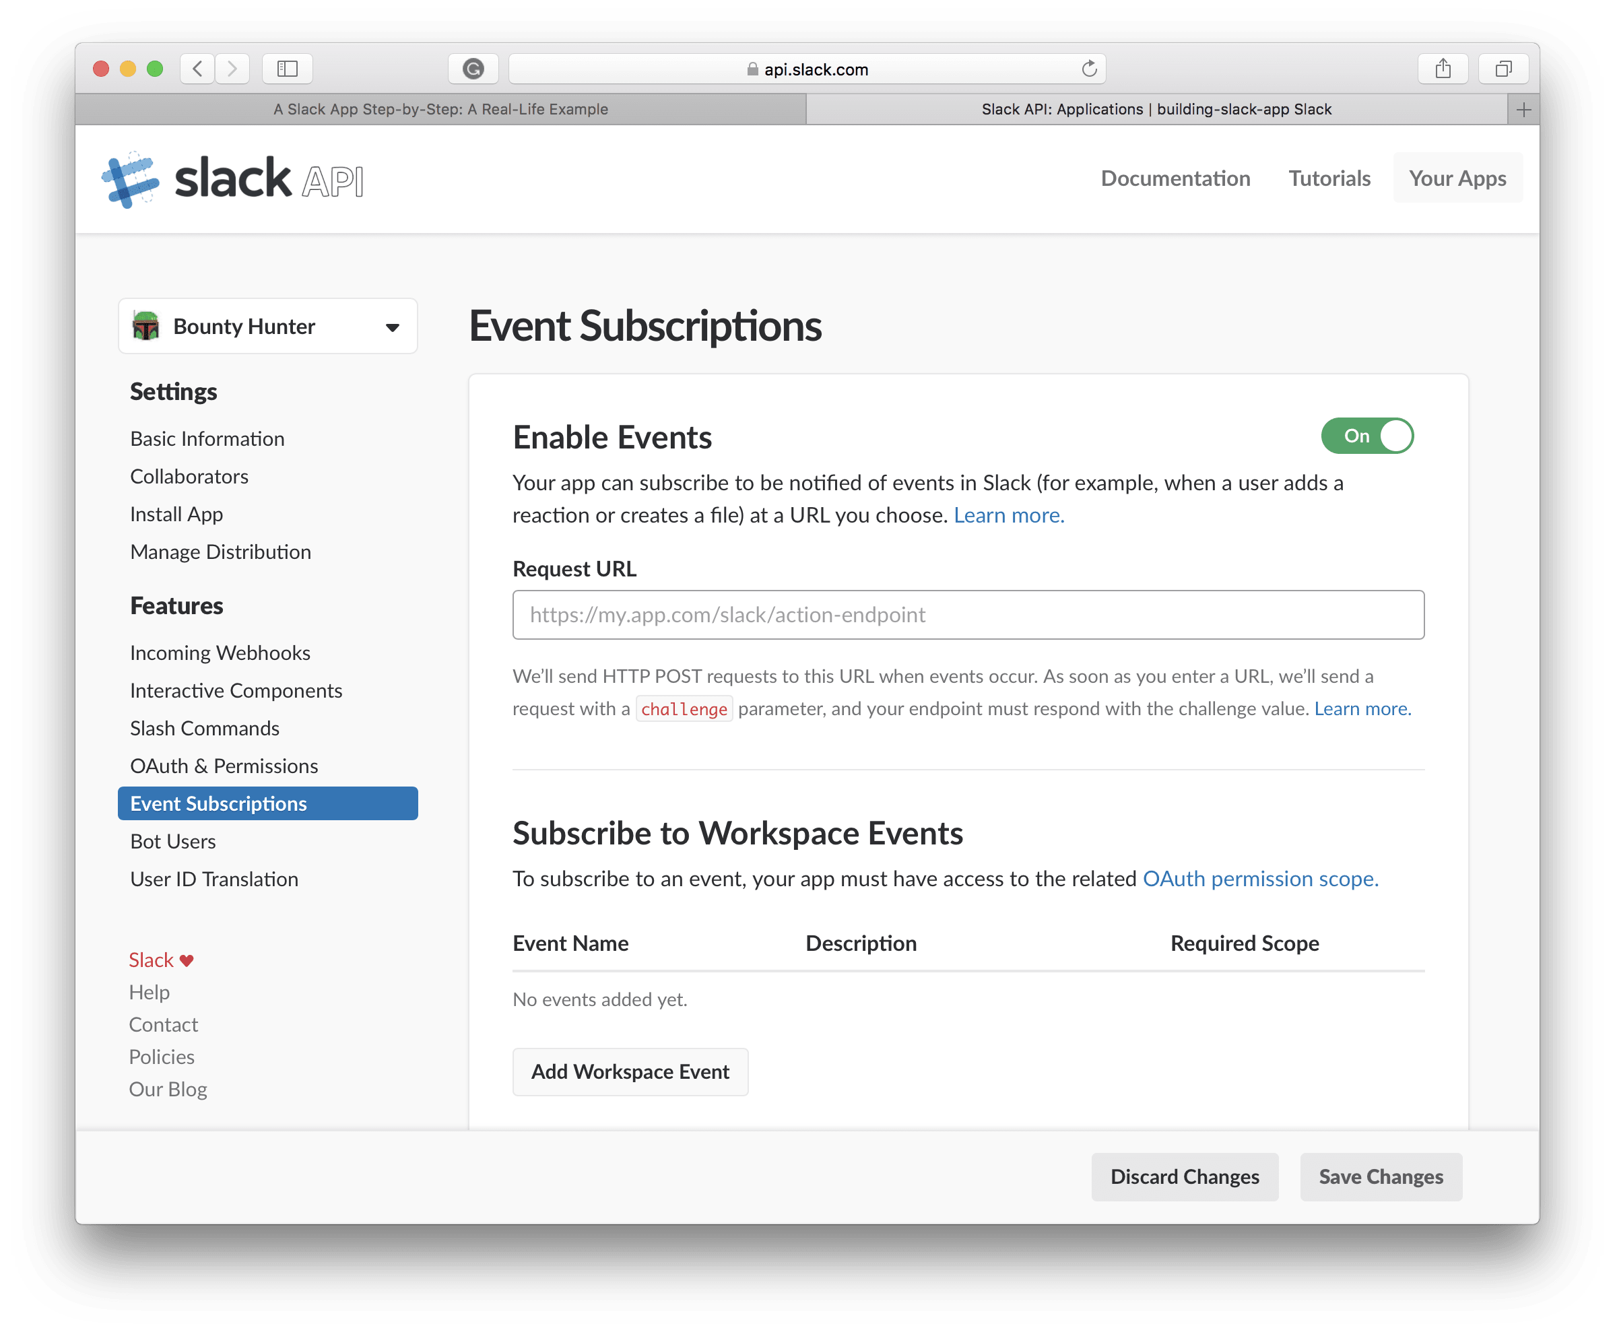
Task: Select Slash Commands in the sidebar
Action: click(204, 727)
